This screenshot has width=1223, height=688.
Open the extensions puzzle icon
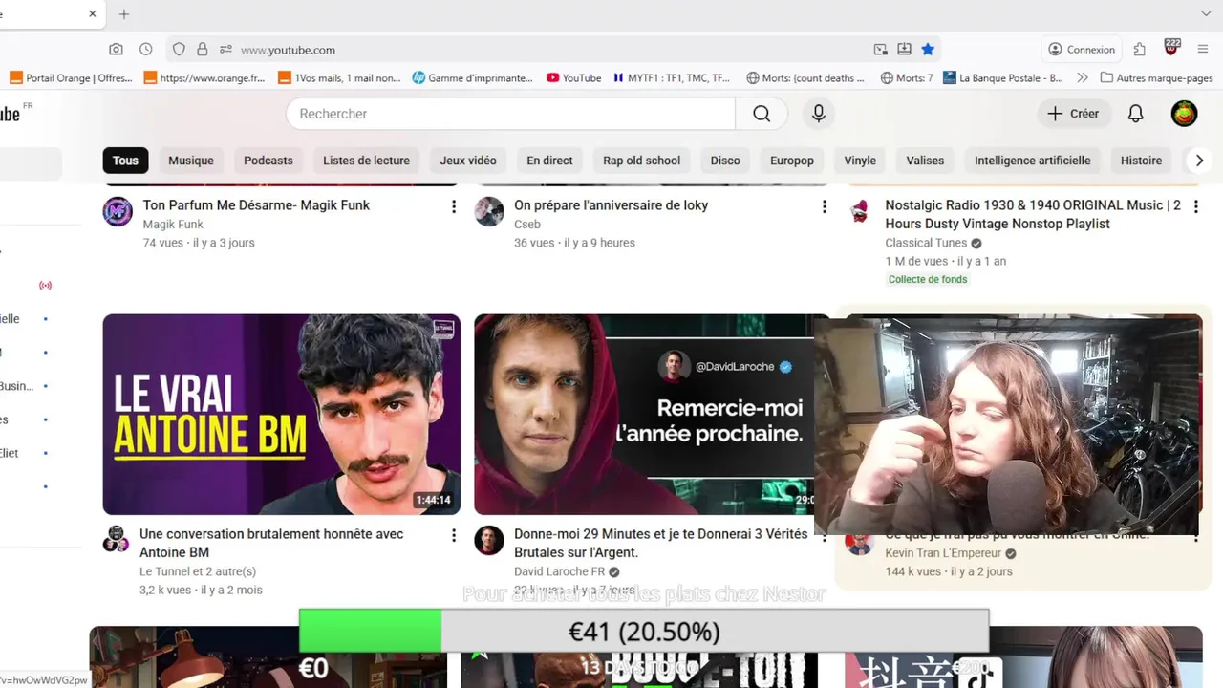click(x=1139, y=50)
